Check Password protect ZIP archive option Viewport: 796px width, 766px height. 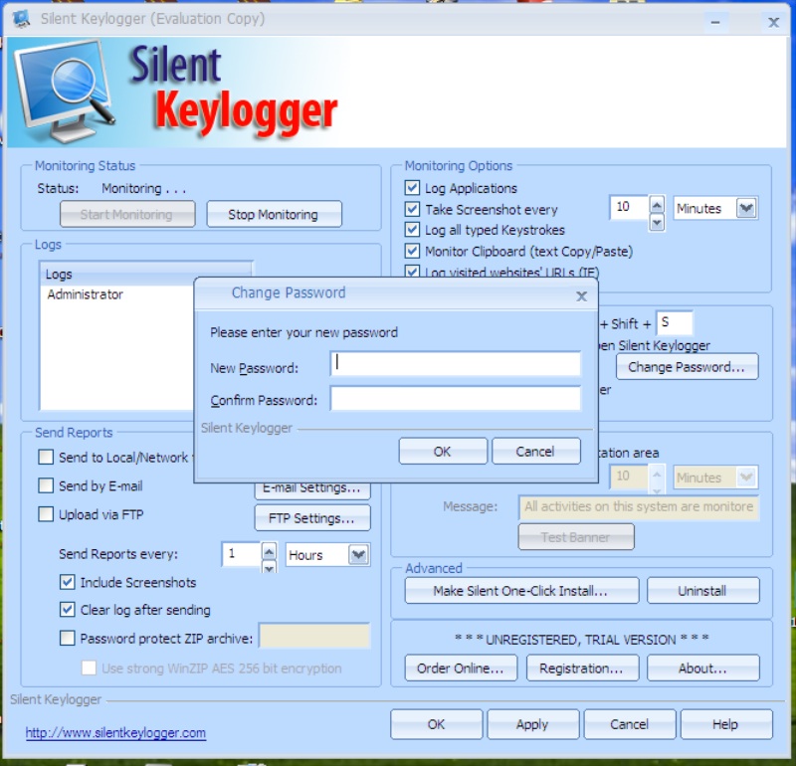(68, 638)
